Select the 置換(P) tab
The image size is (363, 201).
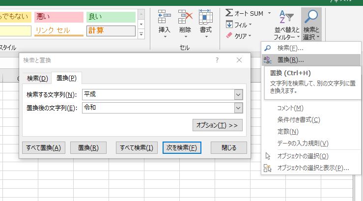point(66,78)
